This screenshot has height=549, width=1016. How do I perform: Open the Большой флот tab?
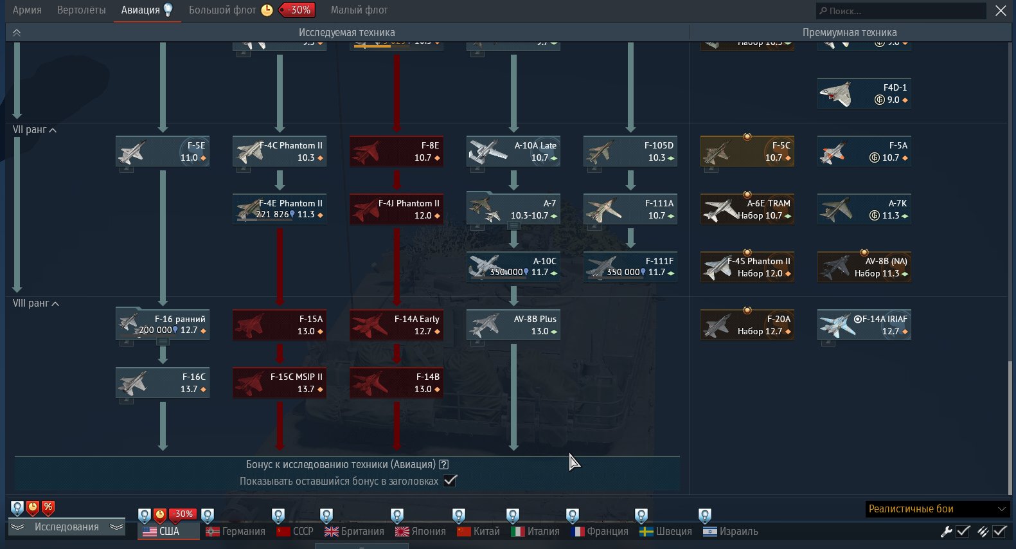(222, 10)
